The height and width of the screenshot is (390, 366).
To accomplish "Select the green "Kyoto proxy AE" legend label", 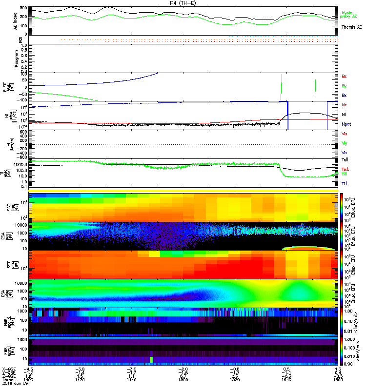I will pos(348,15).
